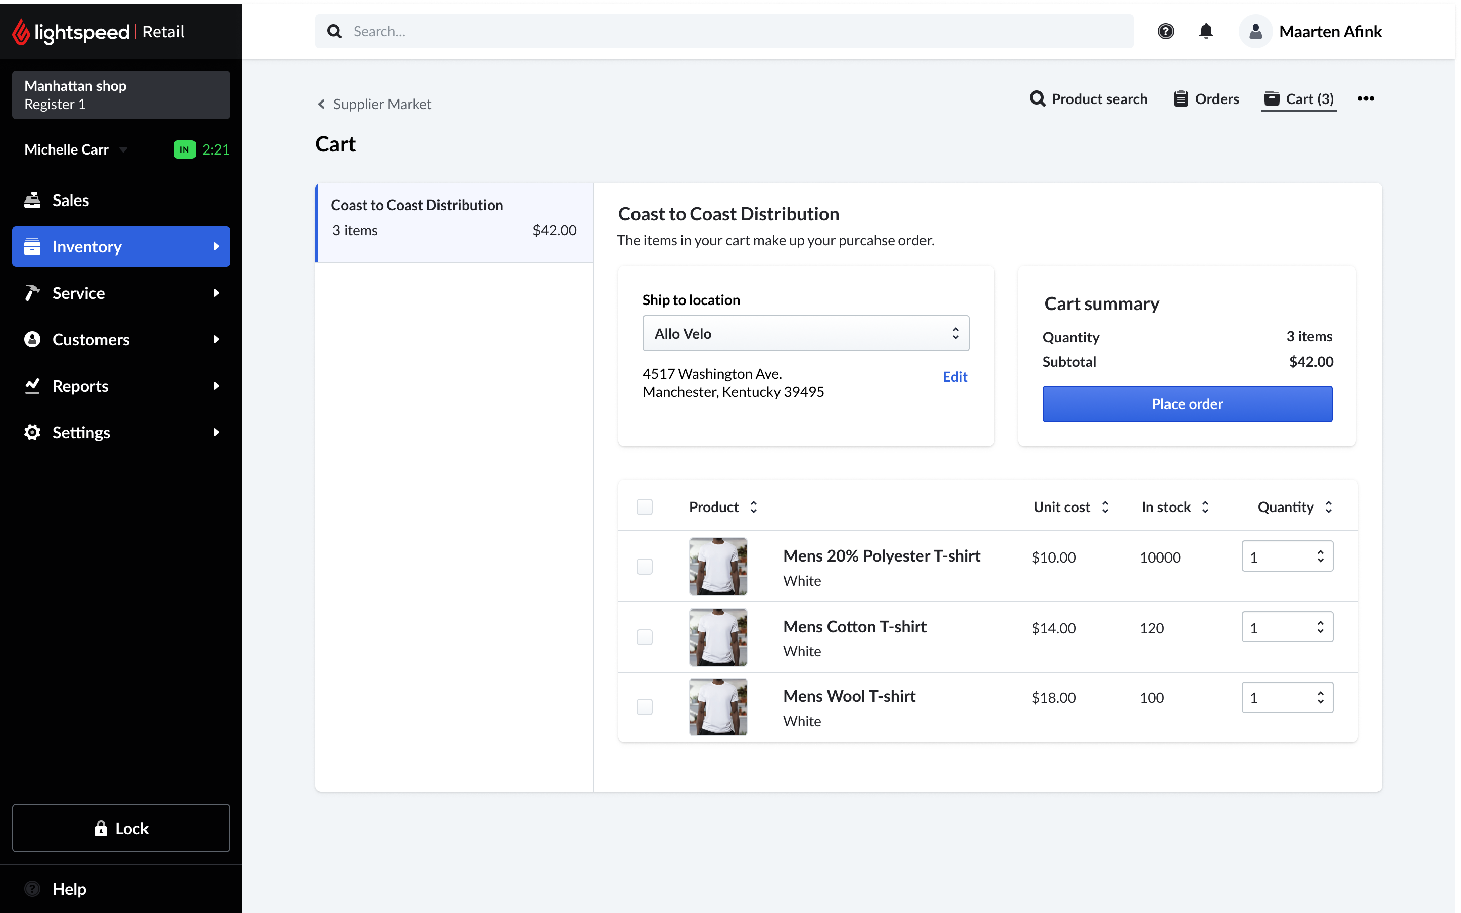Screen dimensions: 1461x913
Task: Sort by the Product column arrows
Action: (x=753, y=506)
